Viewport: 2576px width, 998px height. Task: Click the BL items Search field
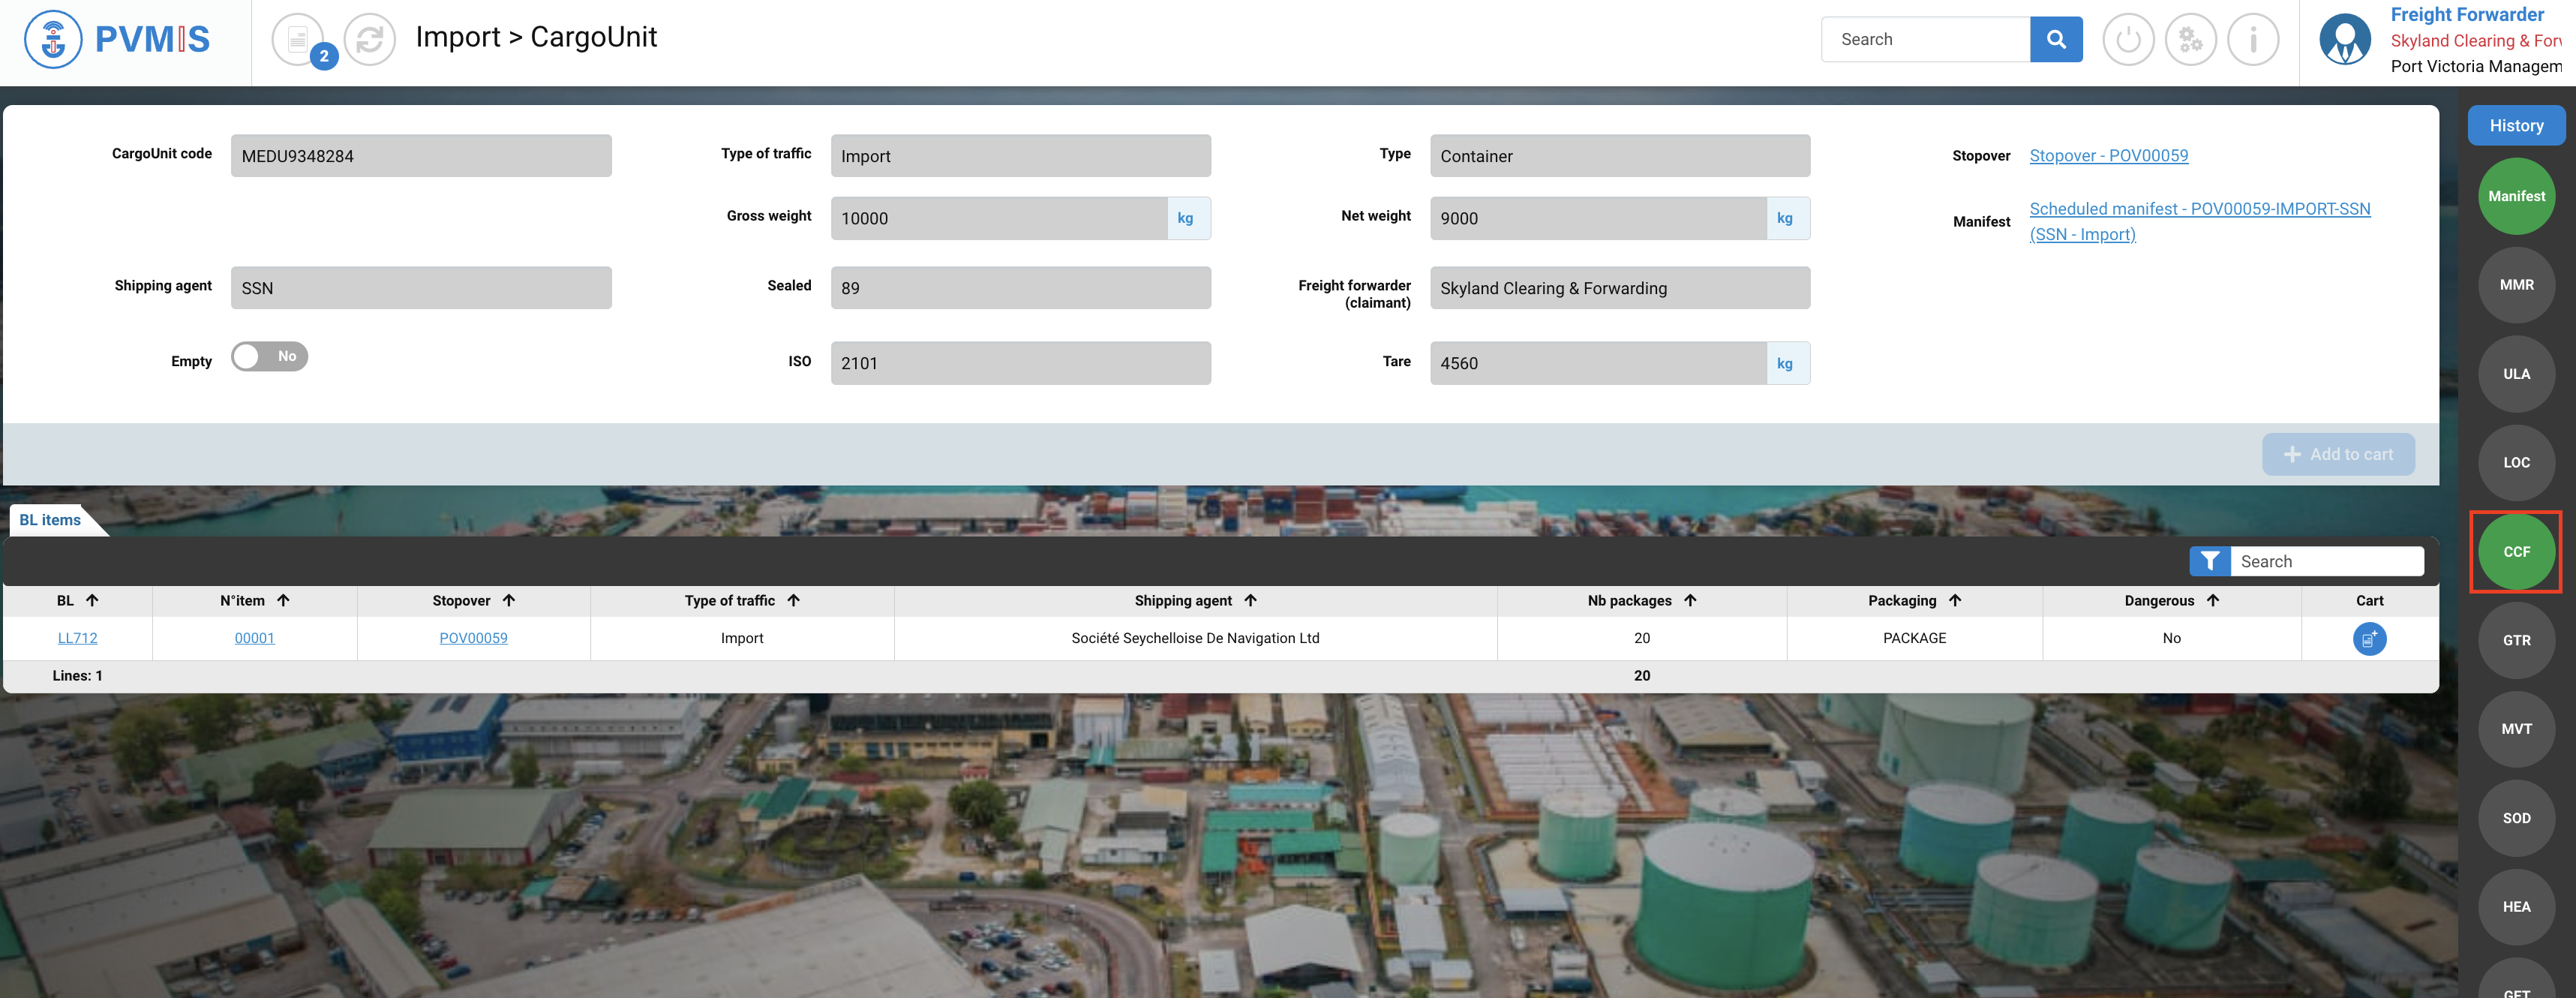(2325, 561)
